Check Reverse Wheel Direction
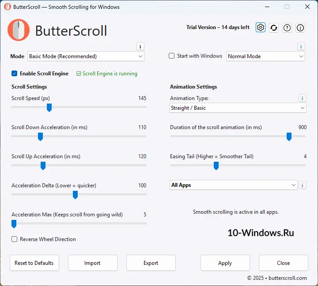Viewport: 318px width, 286px height. [15, 239]
